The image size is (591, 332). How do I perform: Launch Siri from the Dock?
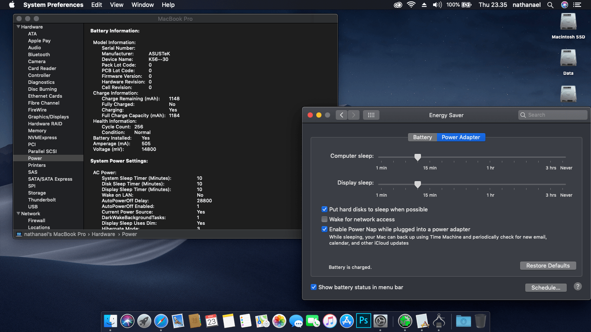(128, 321)
